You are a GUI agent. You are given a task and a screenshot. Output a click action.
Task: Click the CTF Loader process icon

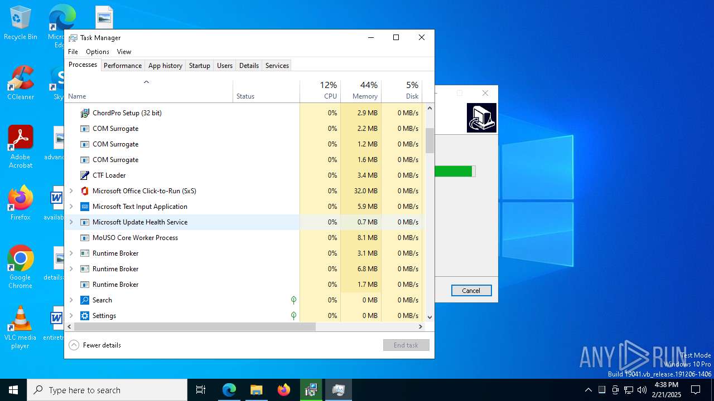[x=85, y=175]
